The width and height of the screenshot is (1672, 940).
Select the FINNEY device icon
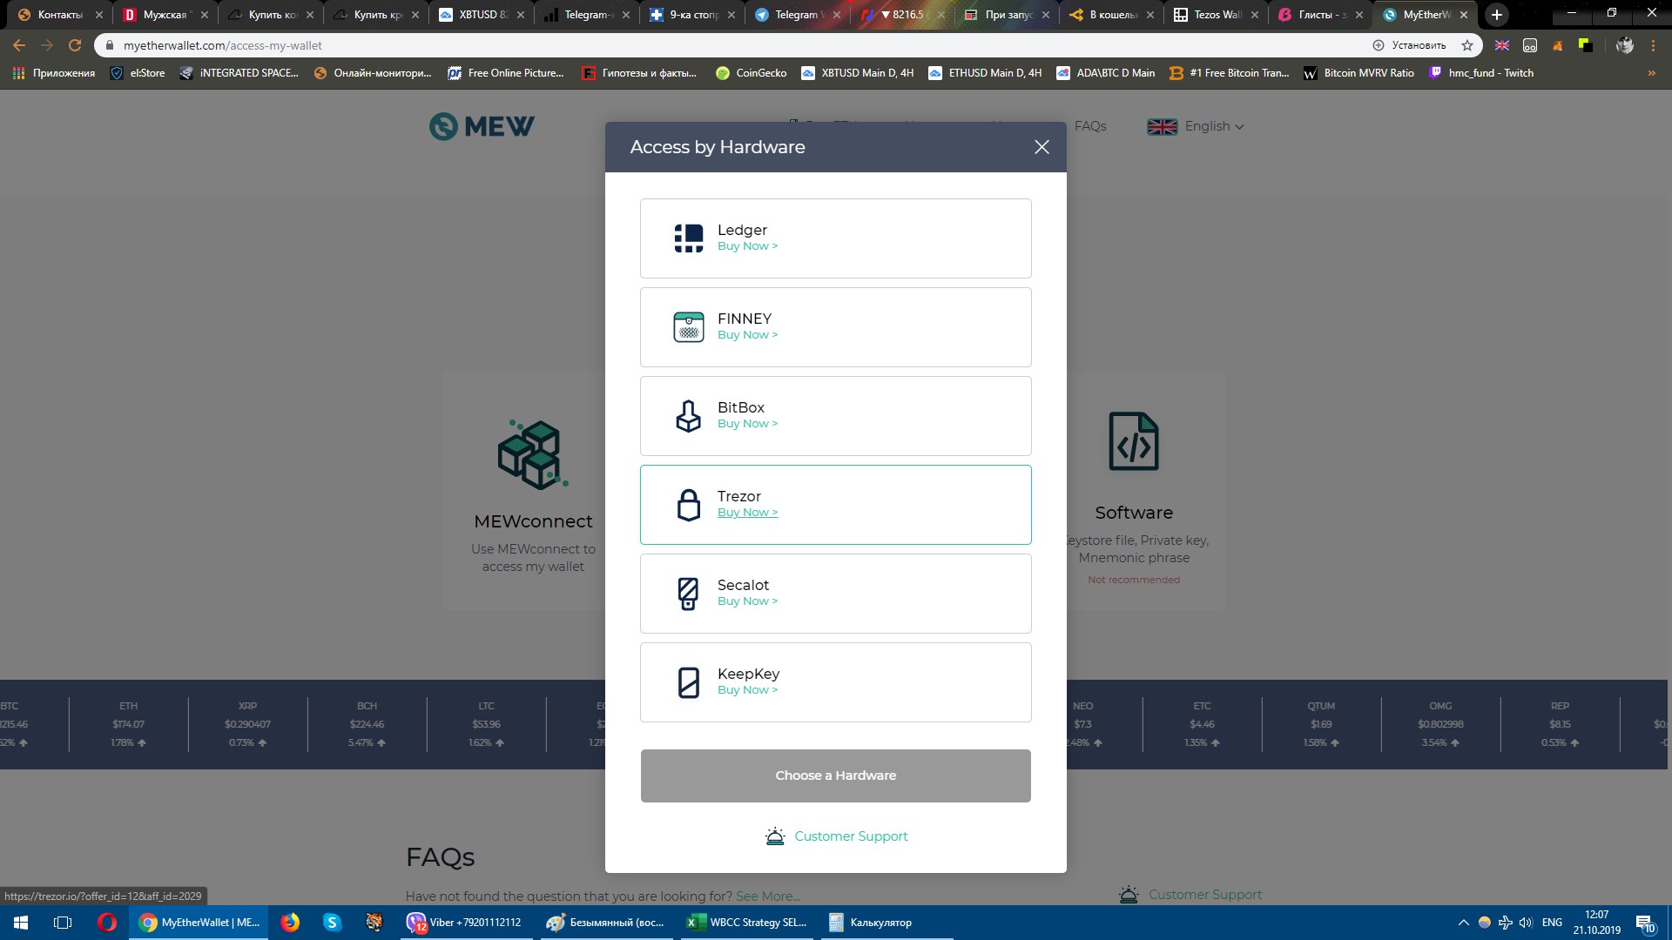point(688,327)
